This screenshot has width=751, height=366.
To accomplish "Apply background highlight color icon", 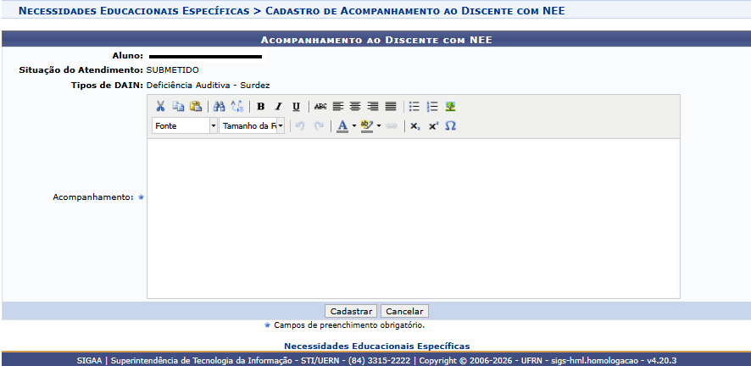I will tap(366, 126).
